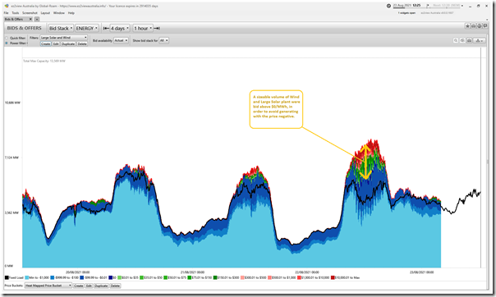Click Edit button under Filters
The height and width of the screenshot is (297, 496).
(56, 44)
